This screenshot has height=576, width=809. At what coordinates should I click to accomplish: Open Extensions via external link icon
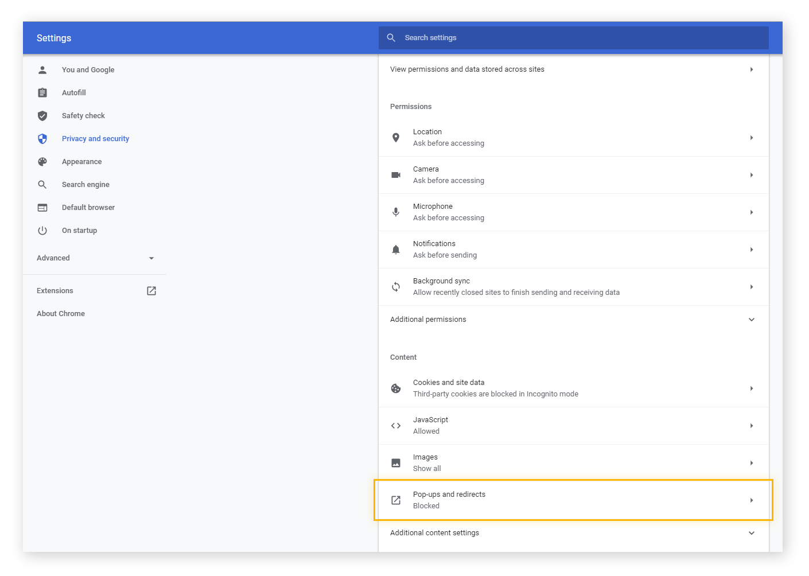click(x=151, y=291)
